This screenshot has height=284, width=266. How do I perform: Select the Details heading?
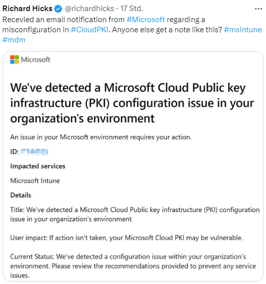click(21, 195)
